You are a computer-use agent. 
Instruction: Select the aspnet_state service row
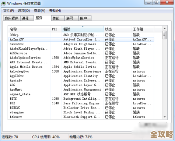pos(81,94)
